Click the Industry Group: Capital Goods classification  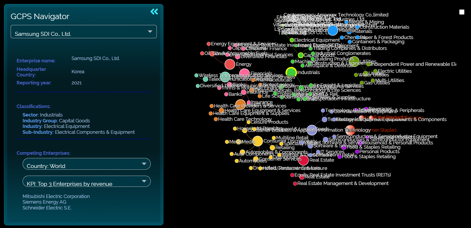click(56, 121)
